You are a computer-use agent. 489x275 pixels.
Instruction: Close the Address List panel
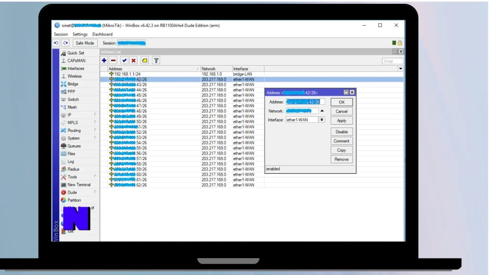pos(401,52)
